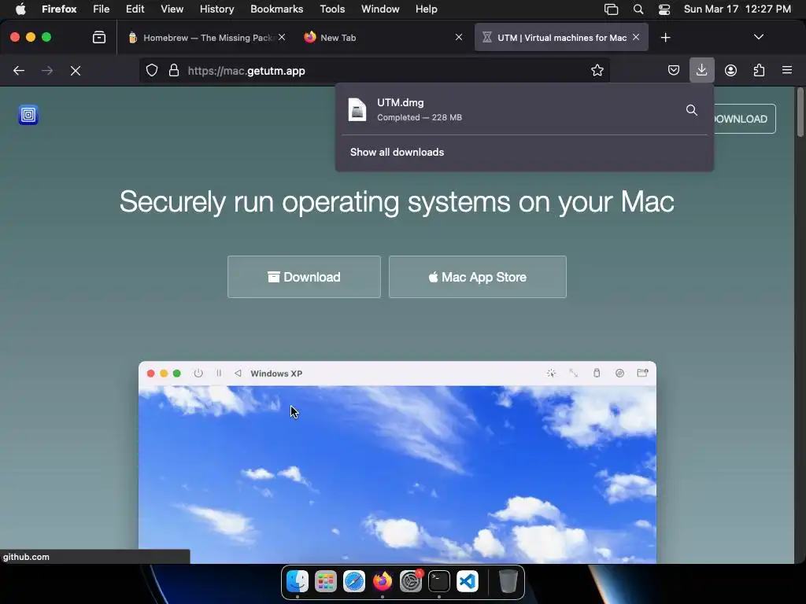Open the Bookmarks menu
Image resolution: width=806 pixels, height=604 pixels.
pyautogui.click(x=276, y=9)
